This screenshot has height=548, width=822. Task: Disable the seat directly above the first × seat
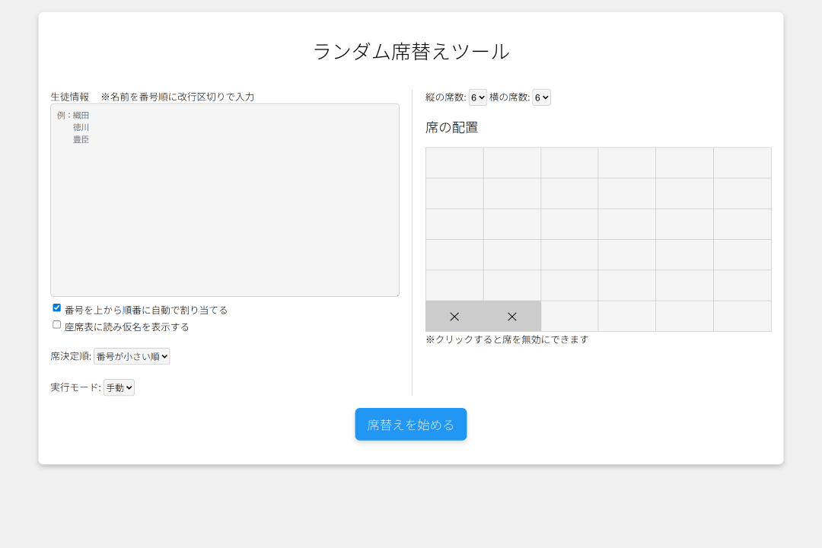[454, 285]
